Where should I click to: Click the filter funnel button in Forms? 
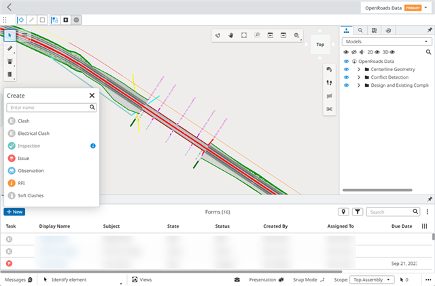click(x=358, y=212)
